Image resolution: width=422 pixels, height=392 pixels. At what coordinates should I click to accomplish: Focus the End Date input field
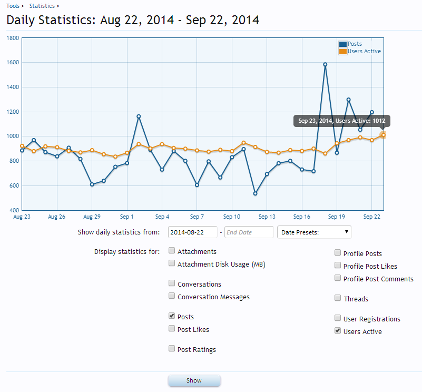[249, 232]
